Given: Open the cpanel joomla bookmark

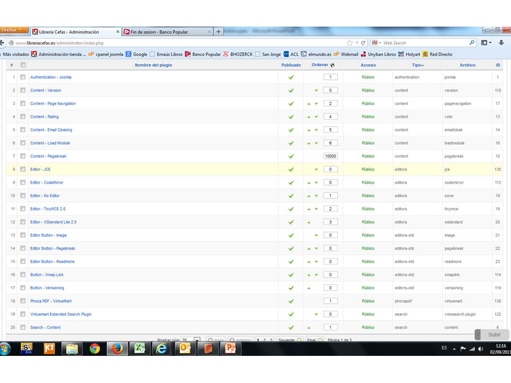Looking at the screenshot, I should pos(106,54).
